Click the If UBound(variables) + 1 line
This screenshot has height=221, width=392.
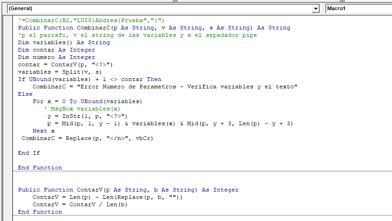click(x=90, y=79)
